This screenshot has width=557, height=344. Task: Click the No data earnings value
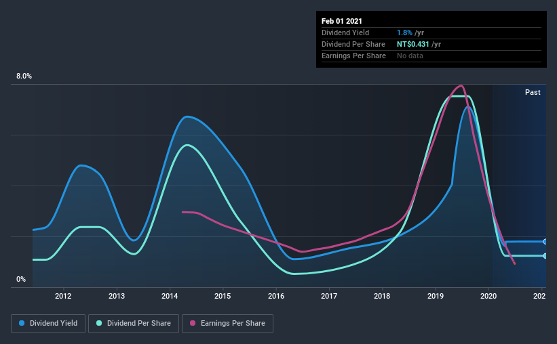click(x=410, y=56)
